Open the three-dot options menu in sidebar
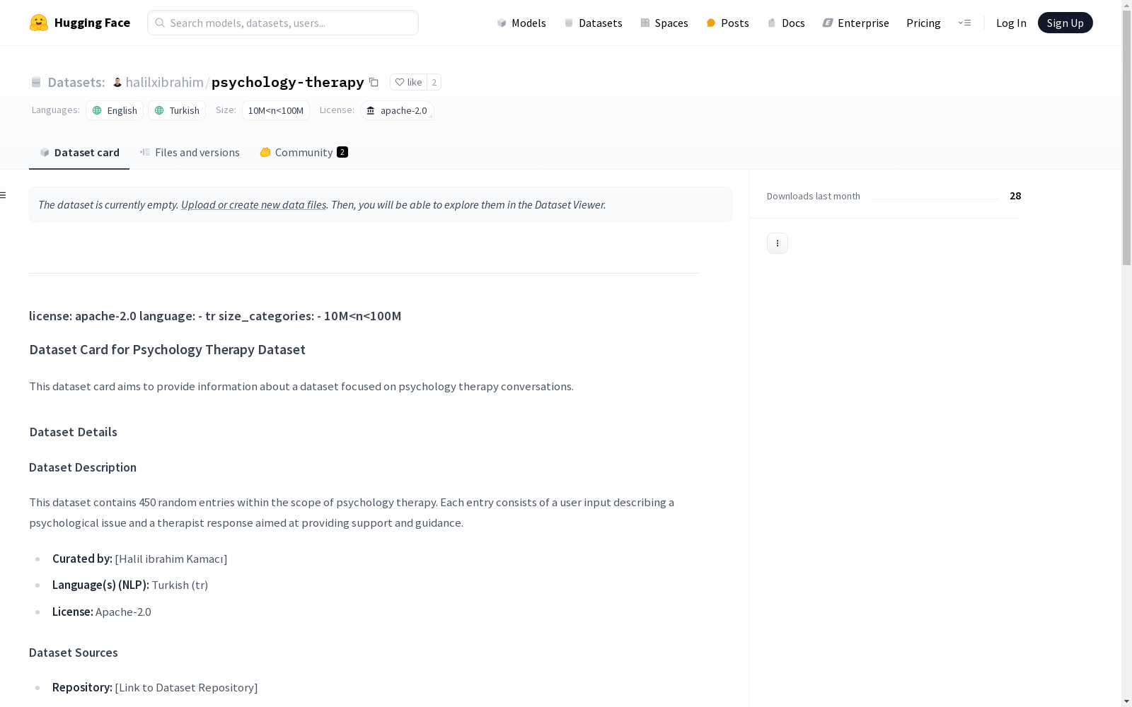Screen dimensions: 1132x707 point(778,243)
